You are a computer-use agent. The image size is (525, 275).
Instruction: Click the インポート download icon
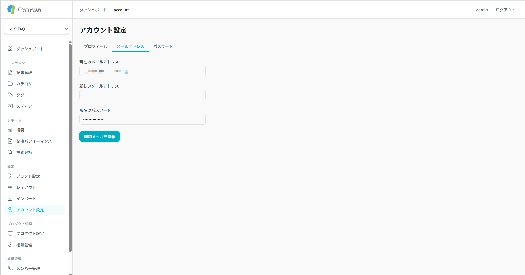(10, 198)
